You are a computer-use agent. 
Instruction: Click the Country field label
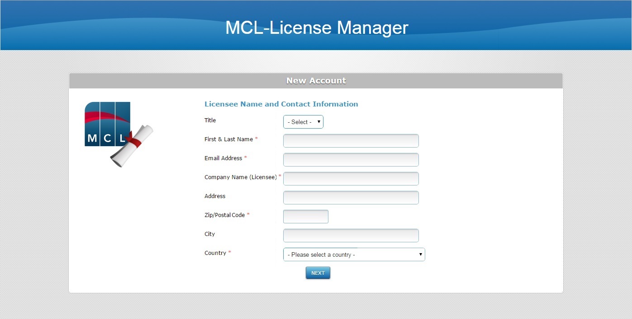(x=215, y=253)
